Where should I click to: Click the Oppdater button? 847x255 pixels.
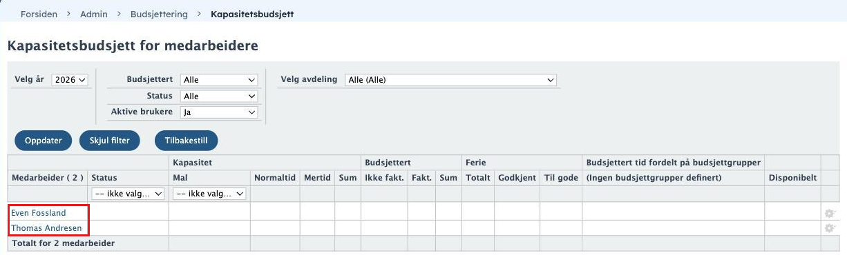(x=44, y=141)
